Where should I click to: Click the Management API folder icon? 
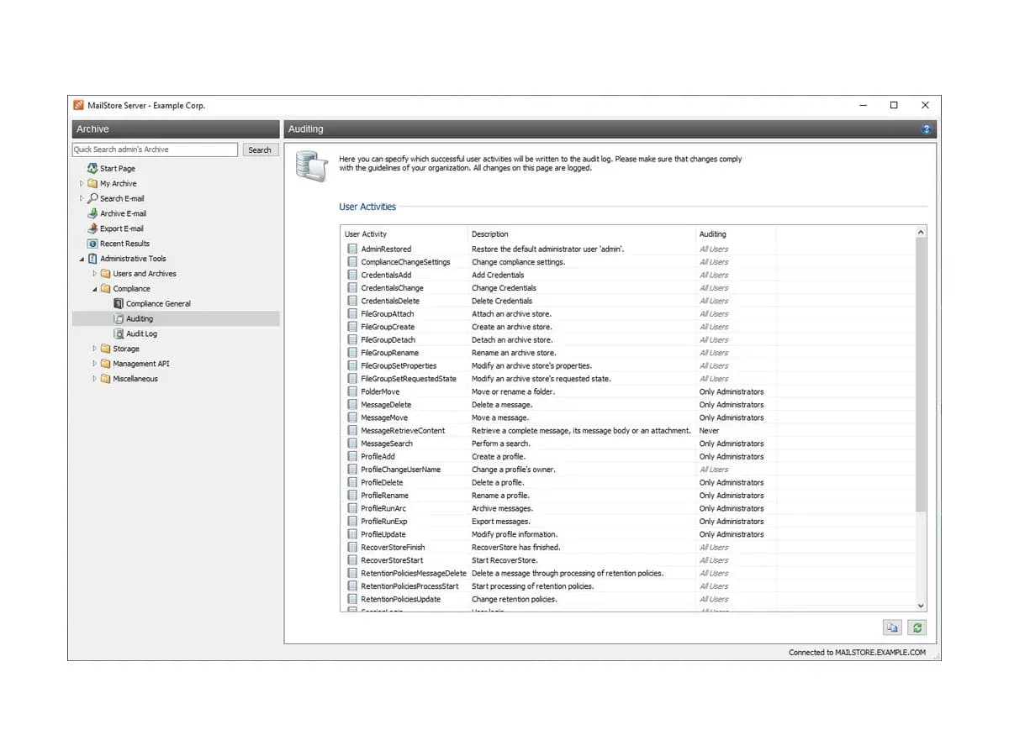[x=105, y=364]
